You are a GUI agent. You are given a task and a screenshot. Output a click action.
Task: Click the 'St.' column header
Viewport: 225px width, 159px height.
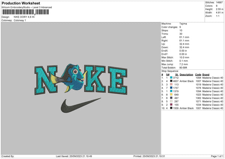click(x=177, y=75)
